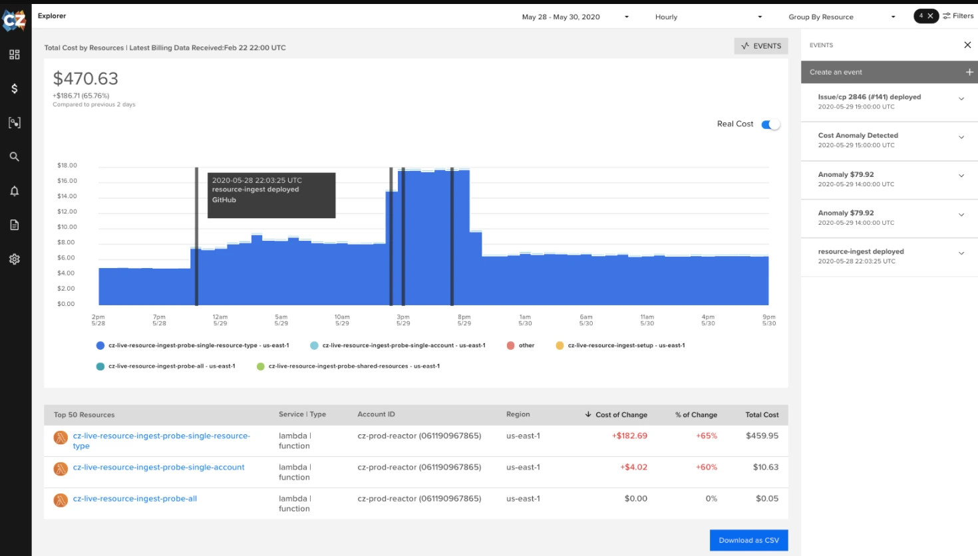Toggle the EVENTS button above the chart

(760, 47)
